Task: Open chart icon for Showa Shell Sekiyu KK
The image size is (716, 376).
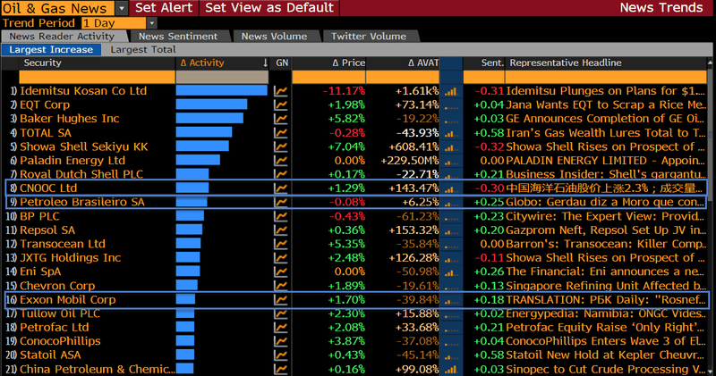Action: pos(280,146)
